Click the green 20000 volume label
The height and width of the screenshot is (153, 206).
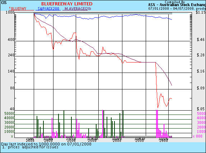(9, 127)
